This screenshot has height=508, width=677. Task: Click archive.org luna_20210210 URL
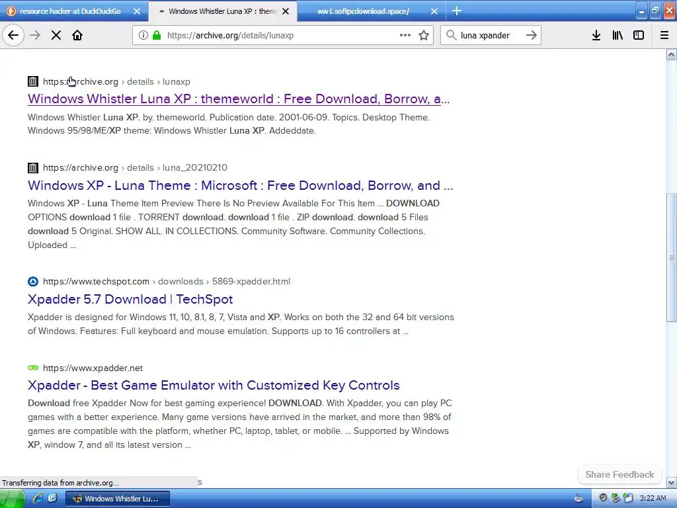point(135,167)
